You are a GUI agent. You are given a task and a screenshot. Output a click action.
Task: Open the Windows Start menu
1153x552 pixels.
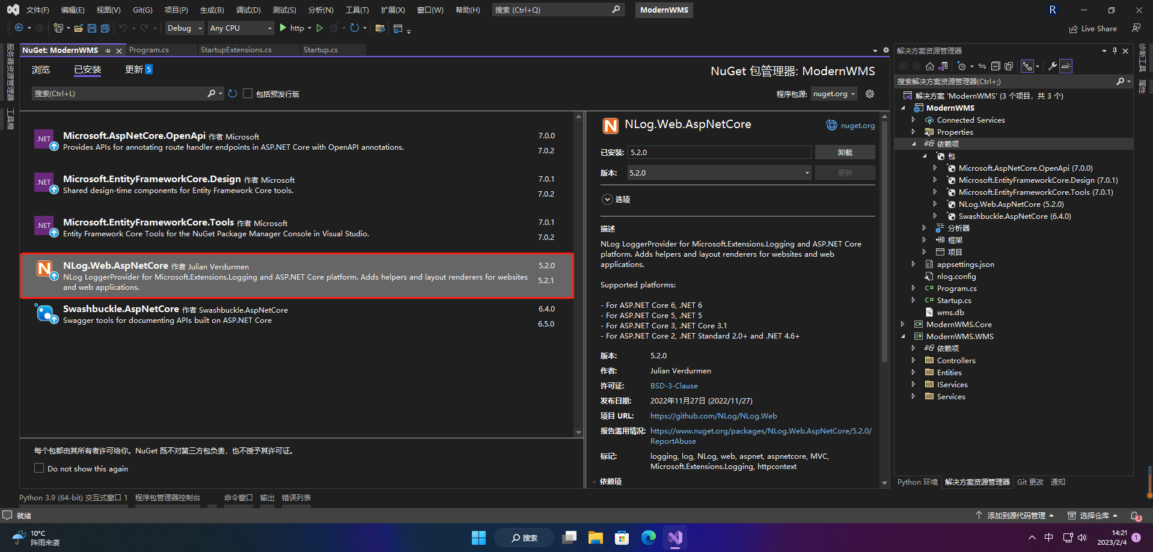(x=479, y=538)
